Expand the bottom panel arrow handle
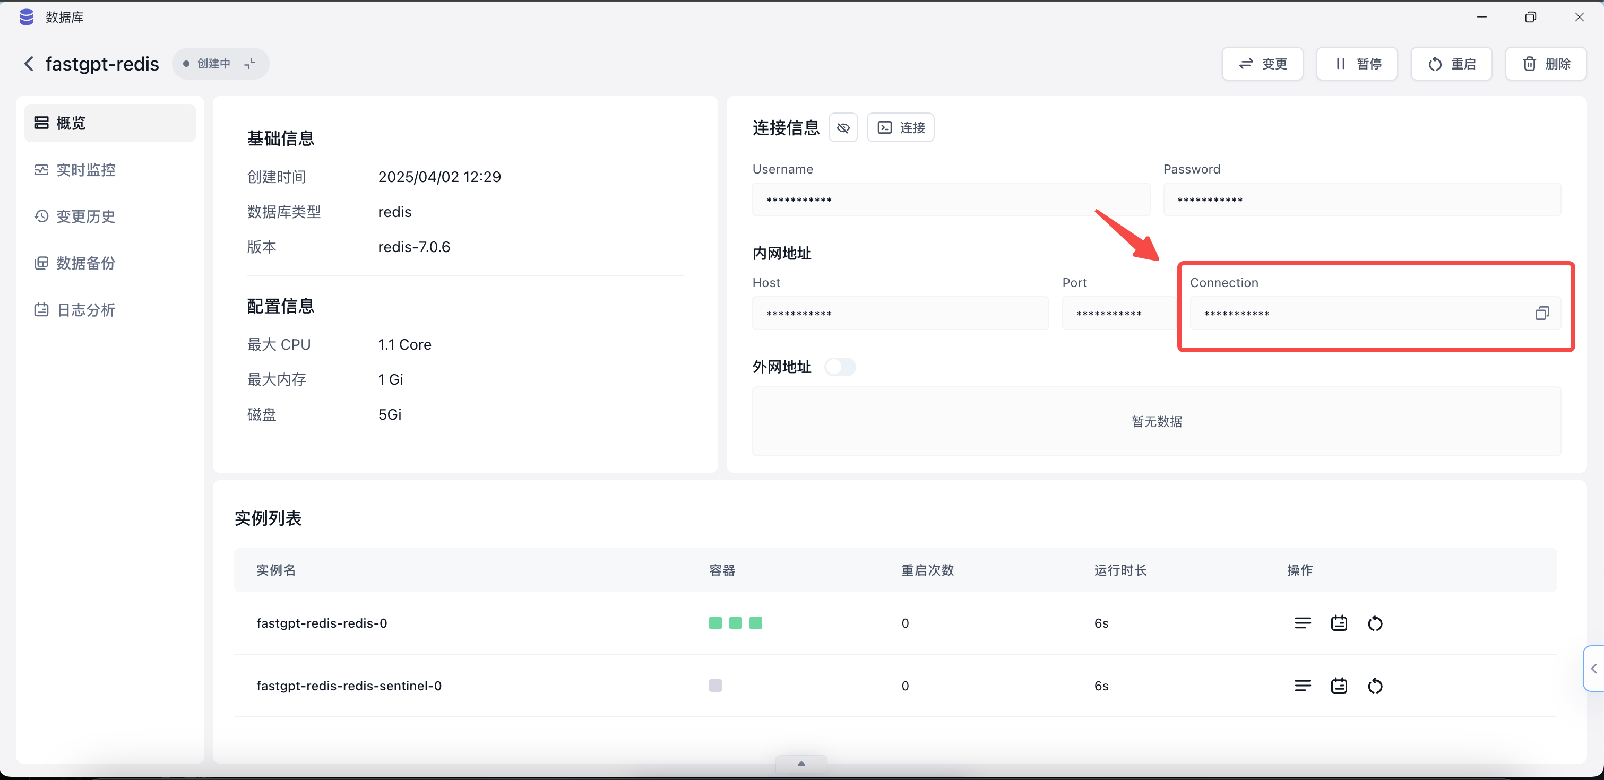The height and width of the screenshot is (780, 1604). click(801, 764)
